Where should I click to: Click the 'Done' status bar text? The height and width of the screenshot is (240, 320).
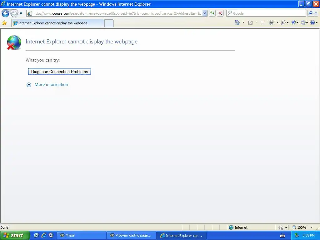click(4, 227)
